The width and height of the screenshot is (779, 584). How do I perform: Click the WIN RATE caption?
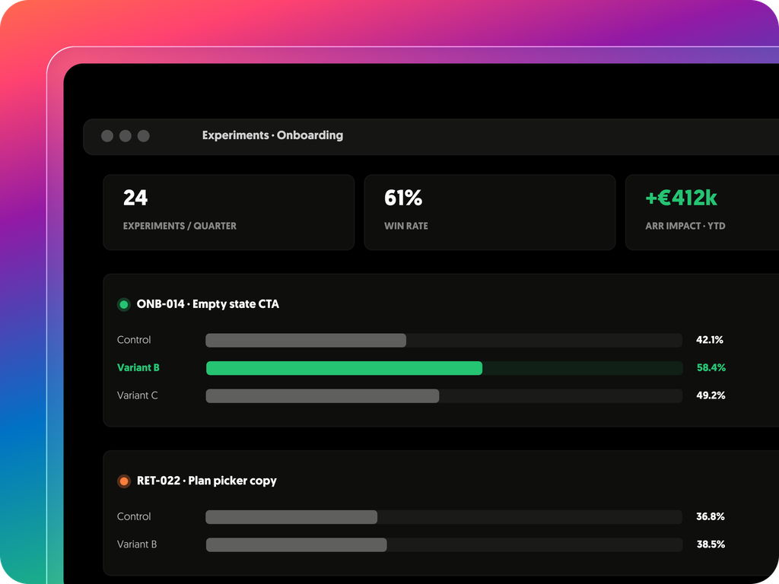click(x=406, y=226)
